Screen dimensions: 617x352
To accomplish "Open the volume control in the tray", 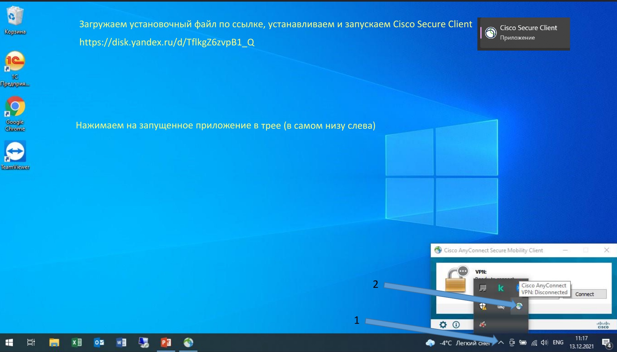I will pos(544,343).
